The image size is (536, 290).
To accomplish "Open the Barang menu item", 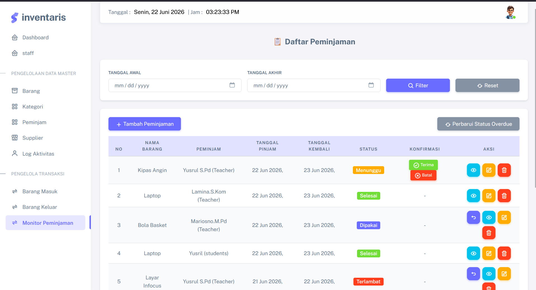I will pyautogui.click(x=45, y=91).
